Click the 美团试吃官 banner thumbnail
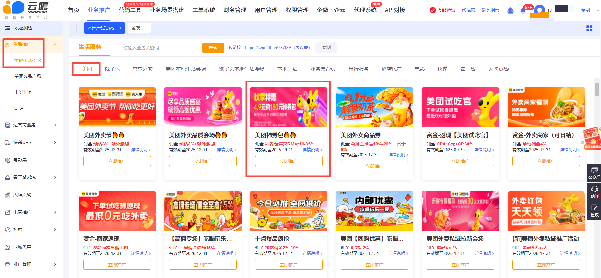 click(x=460, y=107)
